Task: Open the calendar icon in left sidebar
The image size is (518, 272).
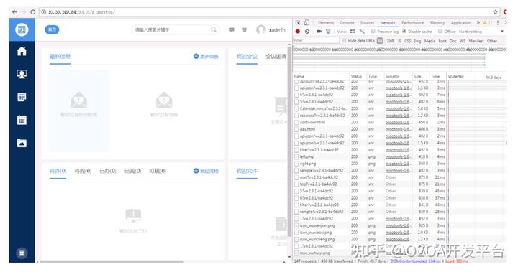Action: click(x=22, y=120)
